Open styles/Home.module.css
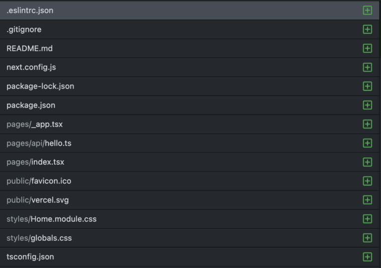 (52, 219)
